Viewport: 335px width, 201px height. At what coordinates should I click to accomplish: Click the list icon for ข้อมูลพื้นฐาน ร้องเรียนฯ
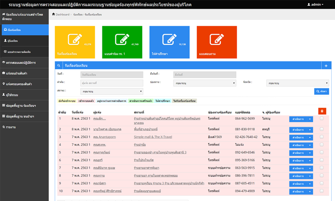point(4,105)
